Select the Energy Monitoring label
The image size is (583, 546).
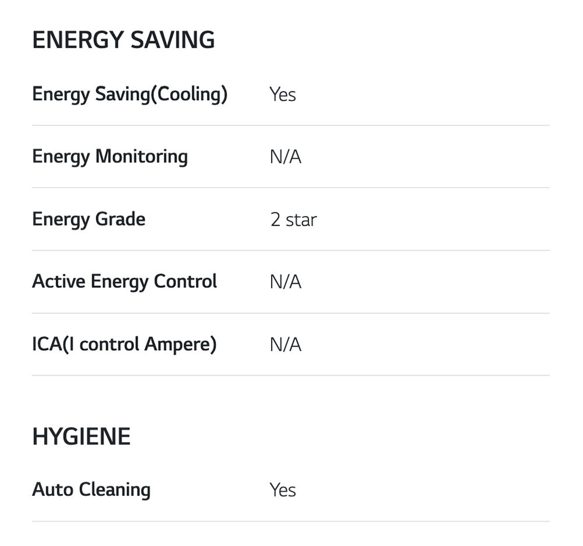[110, 157]
